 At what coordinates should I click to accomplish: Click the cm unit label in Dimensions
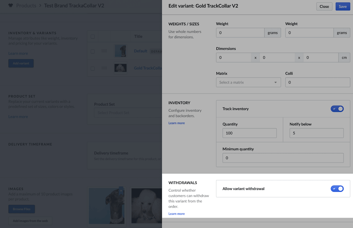(344, 58)
